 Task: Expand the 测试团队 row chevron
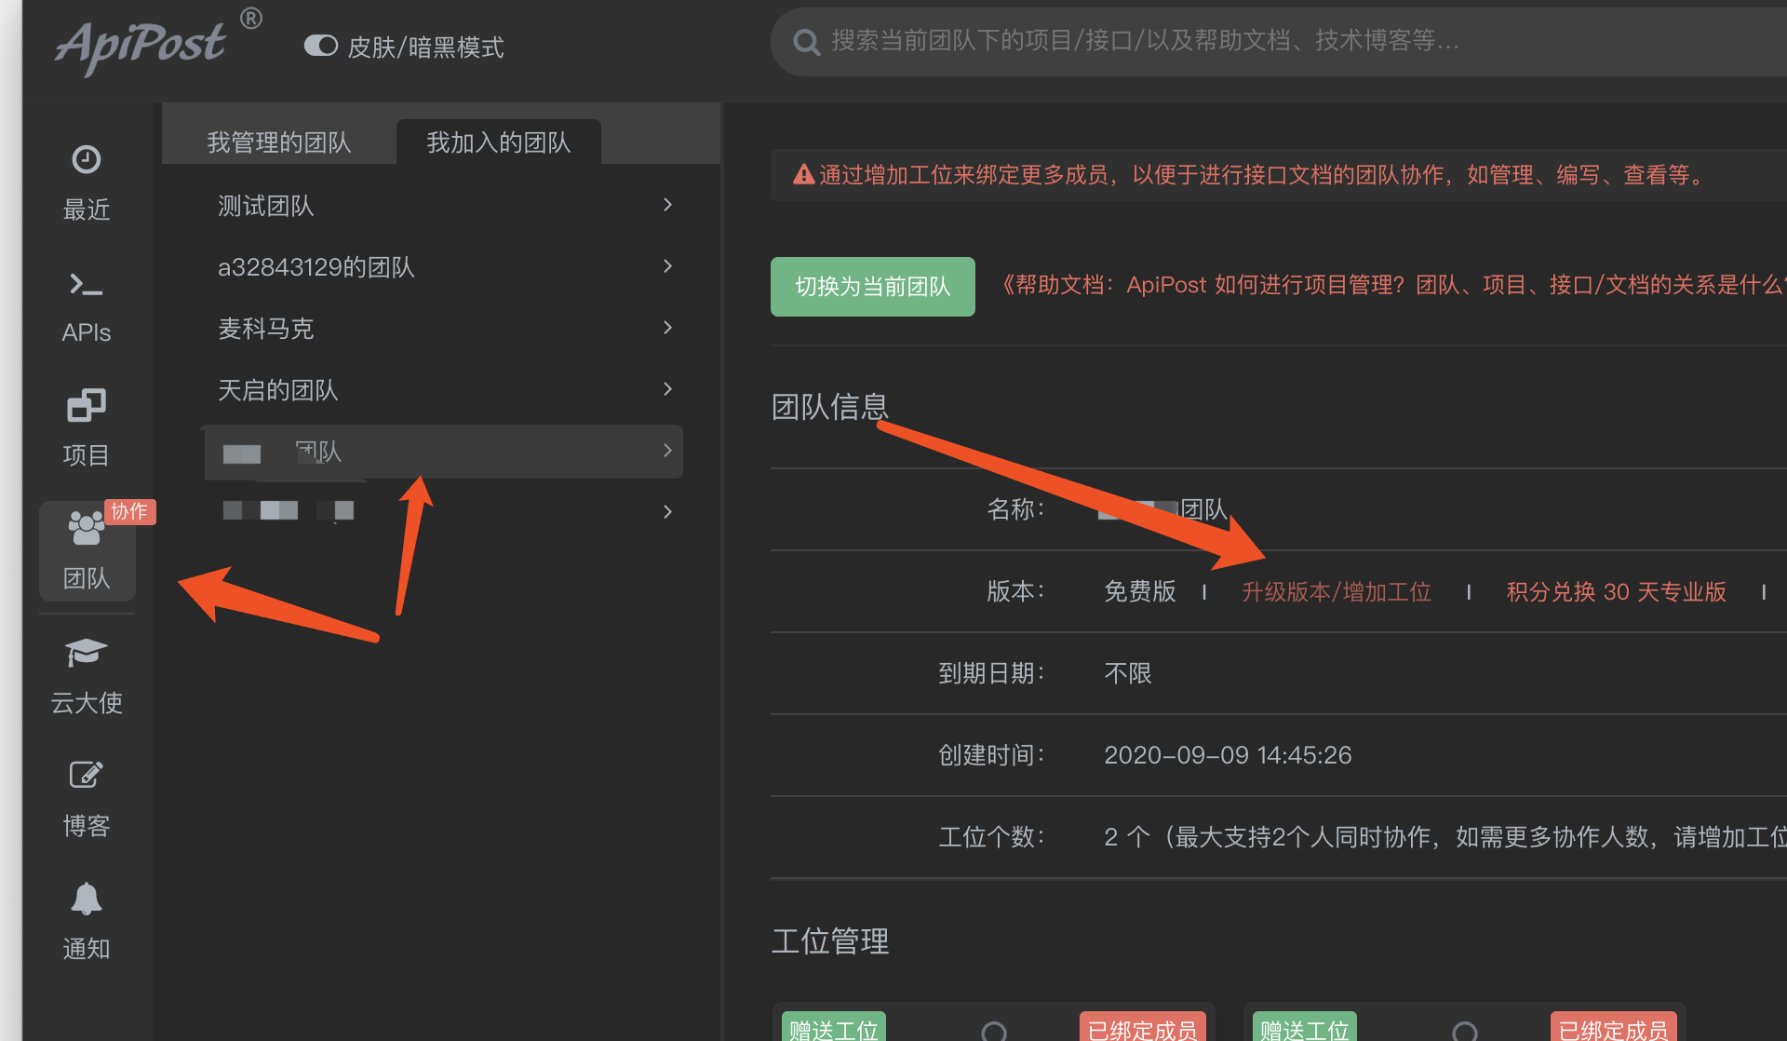click(667, 205)
